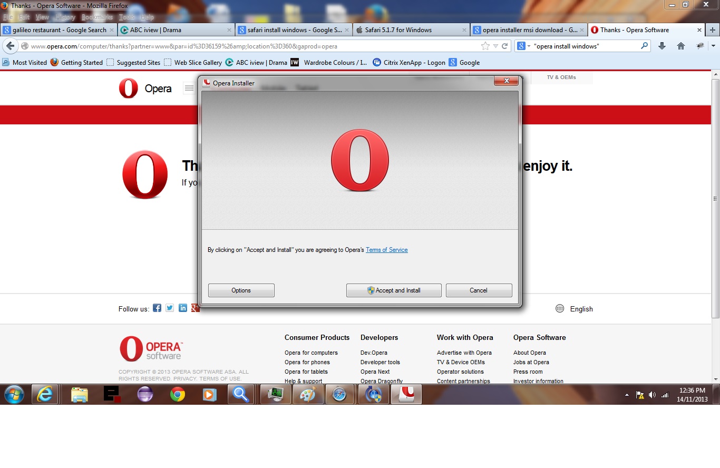The width and height of the screenshot is (720, 468).
Task: Click the Facebook follow icon
Action: (157, 308)
